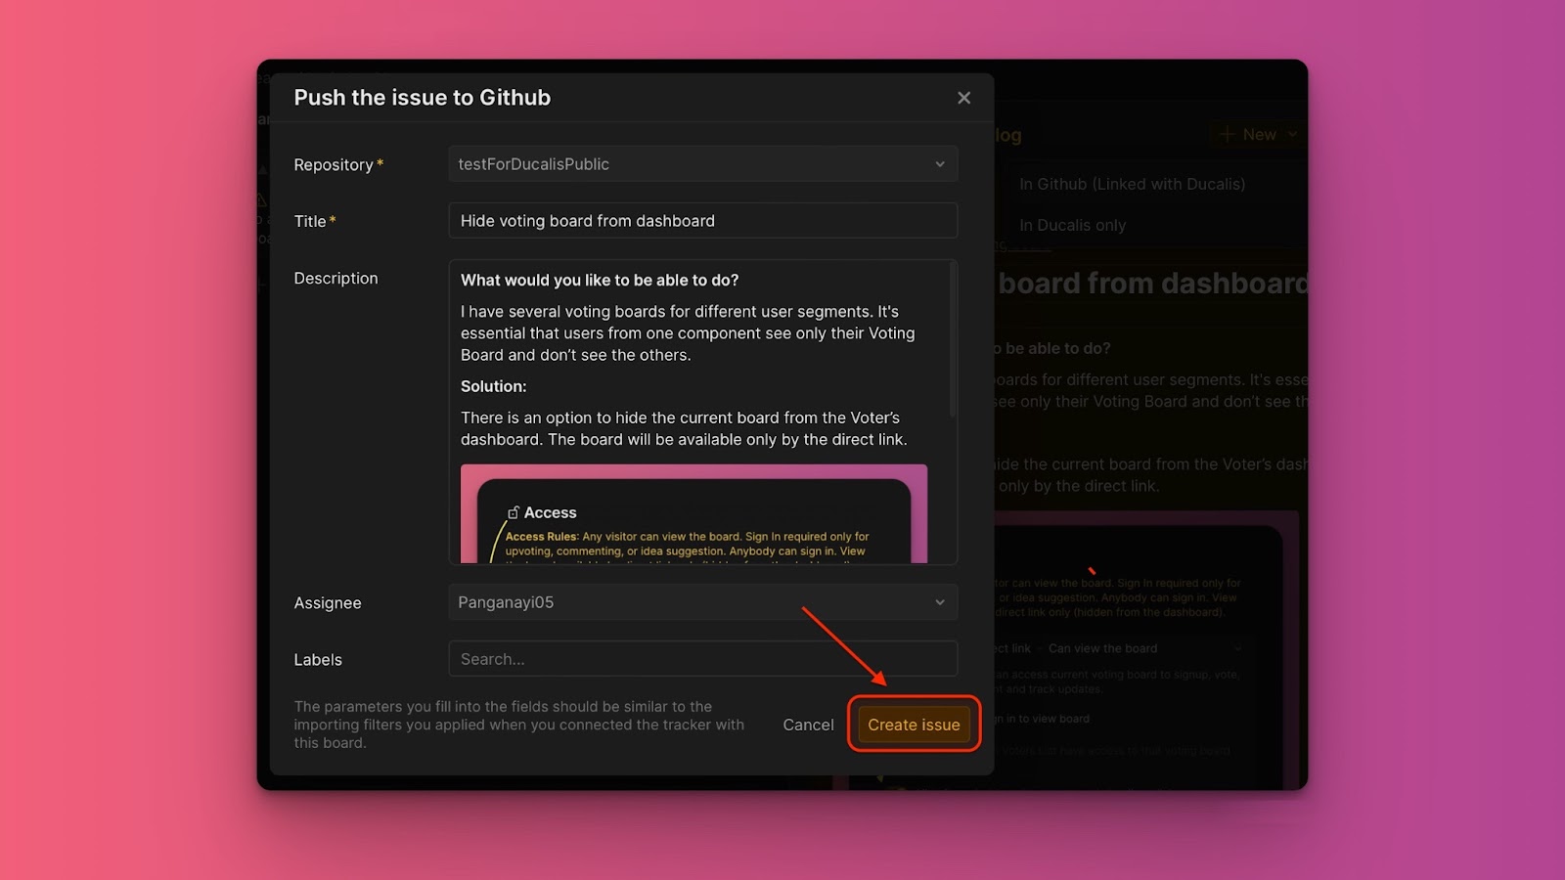Select In Ducalis only option
Image resolution: width=1565 pixels, height=880 pixels.
1072,225
